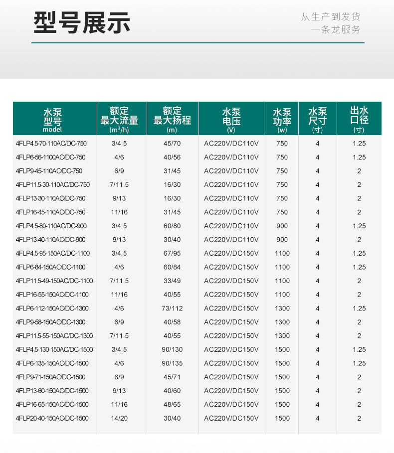
Task: Click the slogan text 从生产到发货
Action: pyautogui.click(x=331, y=17)
